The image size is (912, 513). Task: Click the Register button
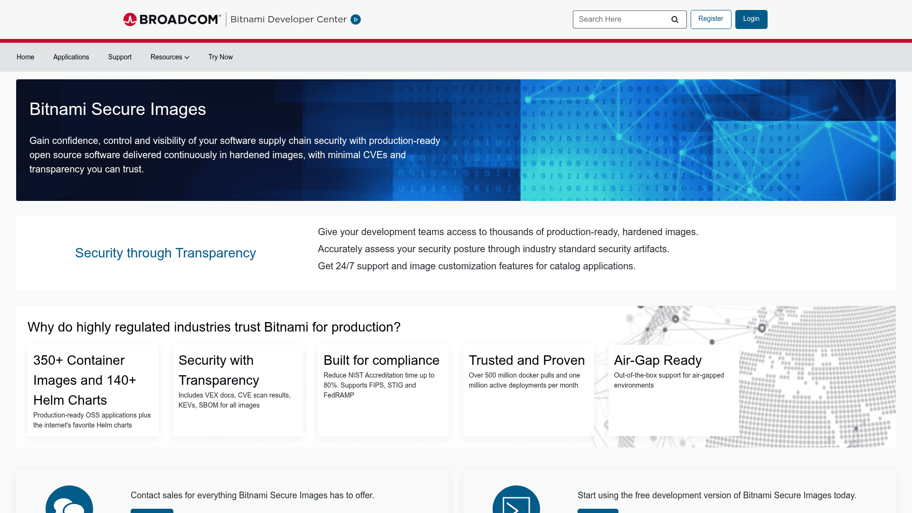coord(711,19)
